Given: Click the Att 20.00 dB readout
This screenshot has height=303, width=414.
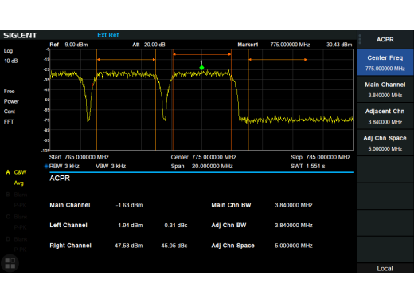Looking at the screenshot, I should (149, 45).
